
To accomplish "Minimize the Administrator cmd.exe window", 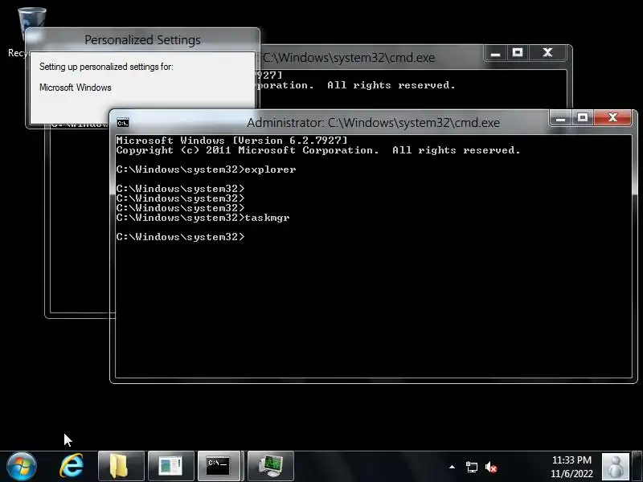I will (560, 118).
